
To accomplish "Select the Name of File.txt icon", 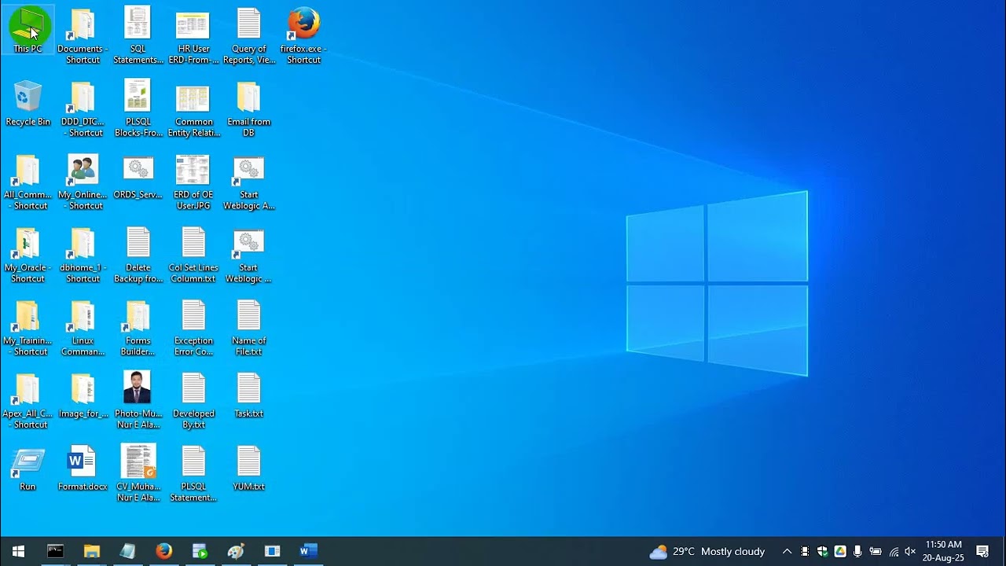I will point(249,329).
